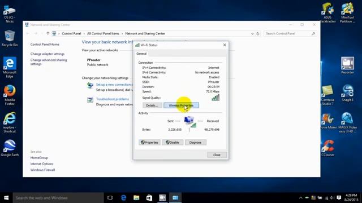362x203 pixels.
Task: Open Action Center notification icon
Action: click(x=339, y=198)
